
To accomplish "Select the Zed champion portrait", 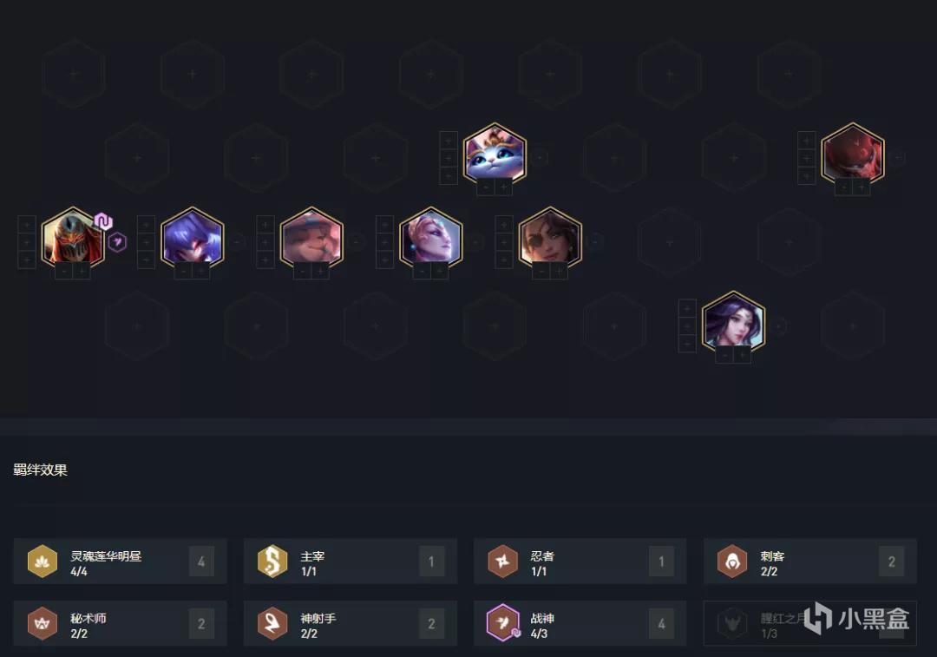I will tap(73, 239).
